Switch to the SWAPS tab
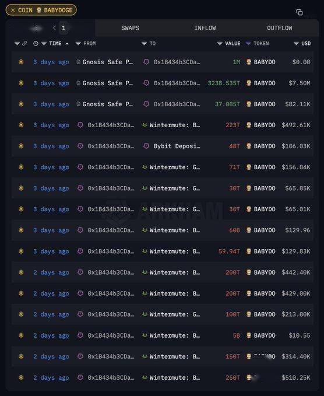The width and height of the screenshot is (324, 396). 130,28
